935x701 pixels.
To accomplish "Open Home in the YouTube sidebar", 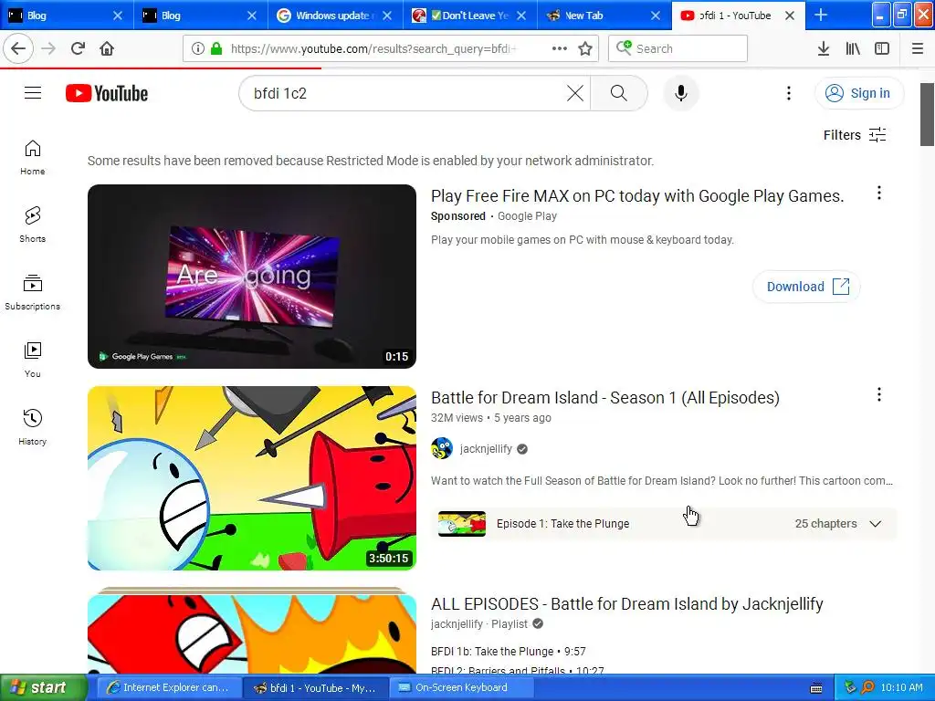I will 33,157.
